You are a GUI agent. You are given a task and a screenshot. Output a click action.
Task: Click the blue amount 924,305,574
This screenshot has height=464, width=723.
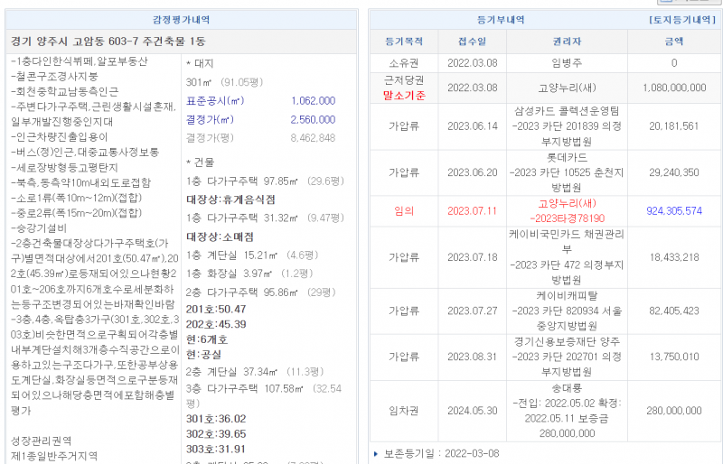[673, 210]
